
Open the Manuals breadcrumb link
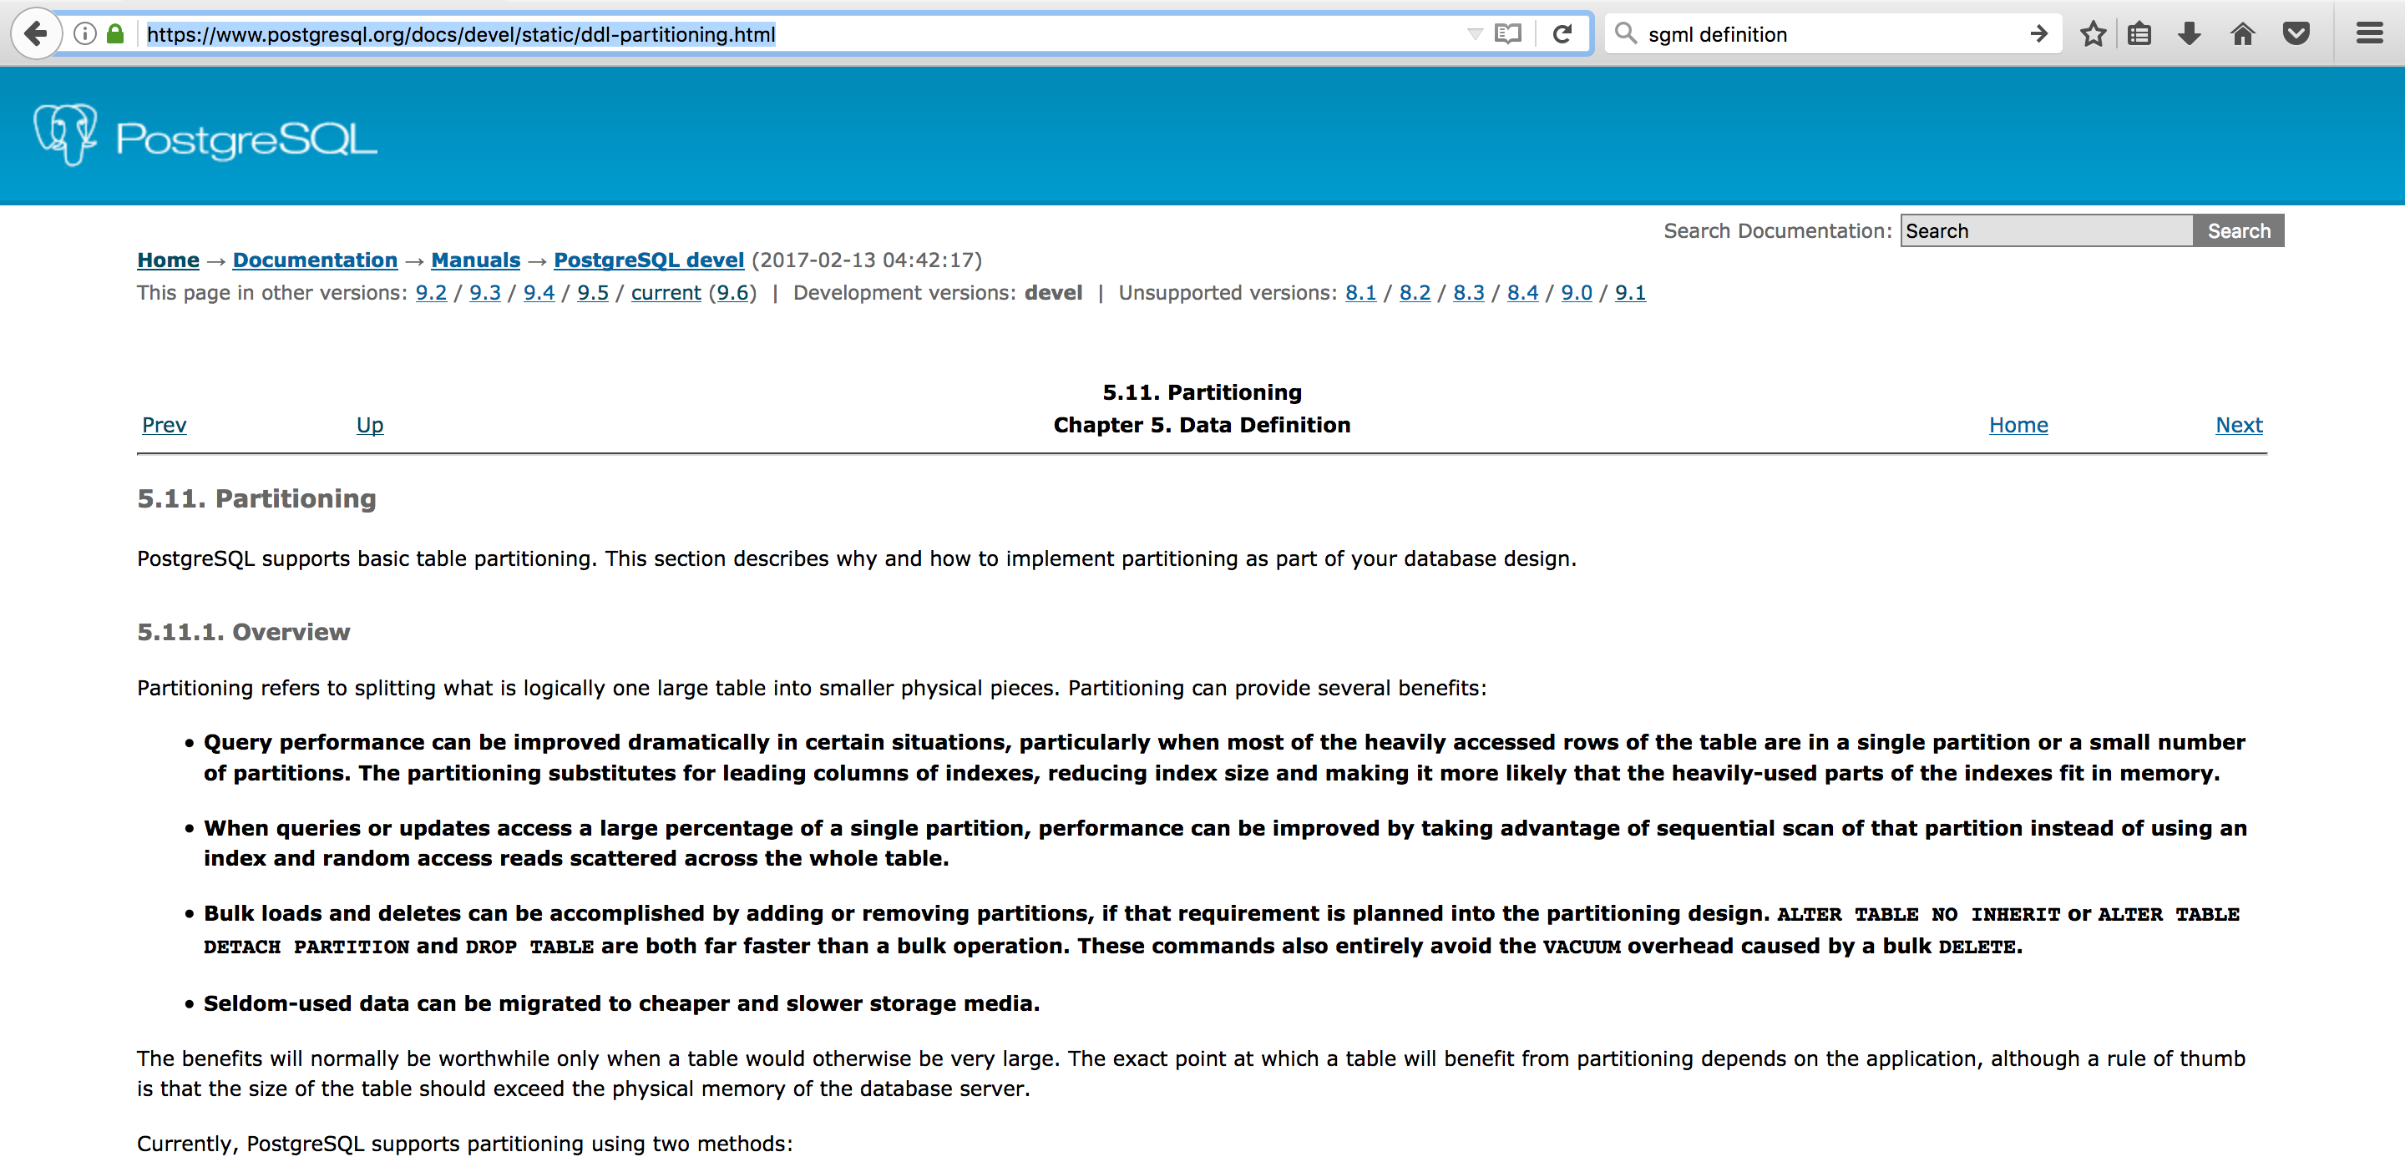pyautogui.click(x=475, y=260)
